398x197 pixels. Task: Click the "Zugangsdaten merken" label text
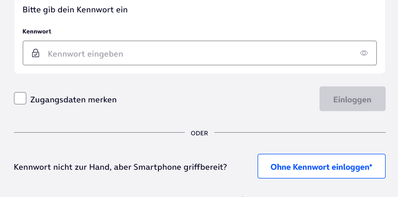click(73, 100)
